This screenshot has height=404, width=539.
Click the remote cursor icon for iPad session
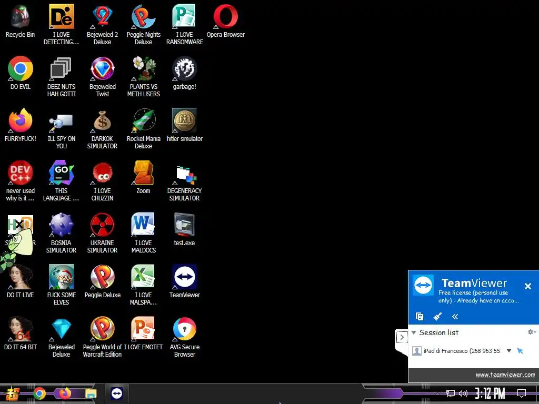coord(520,351)
